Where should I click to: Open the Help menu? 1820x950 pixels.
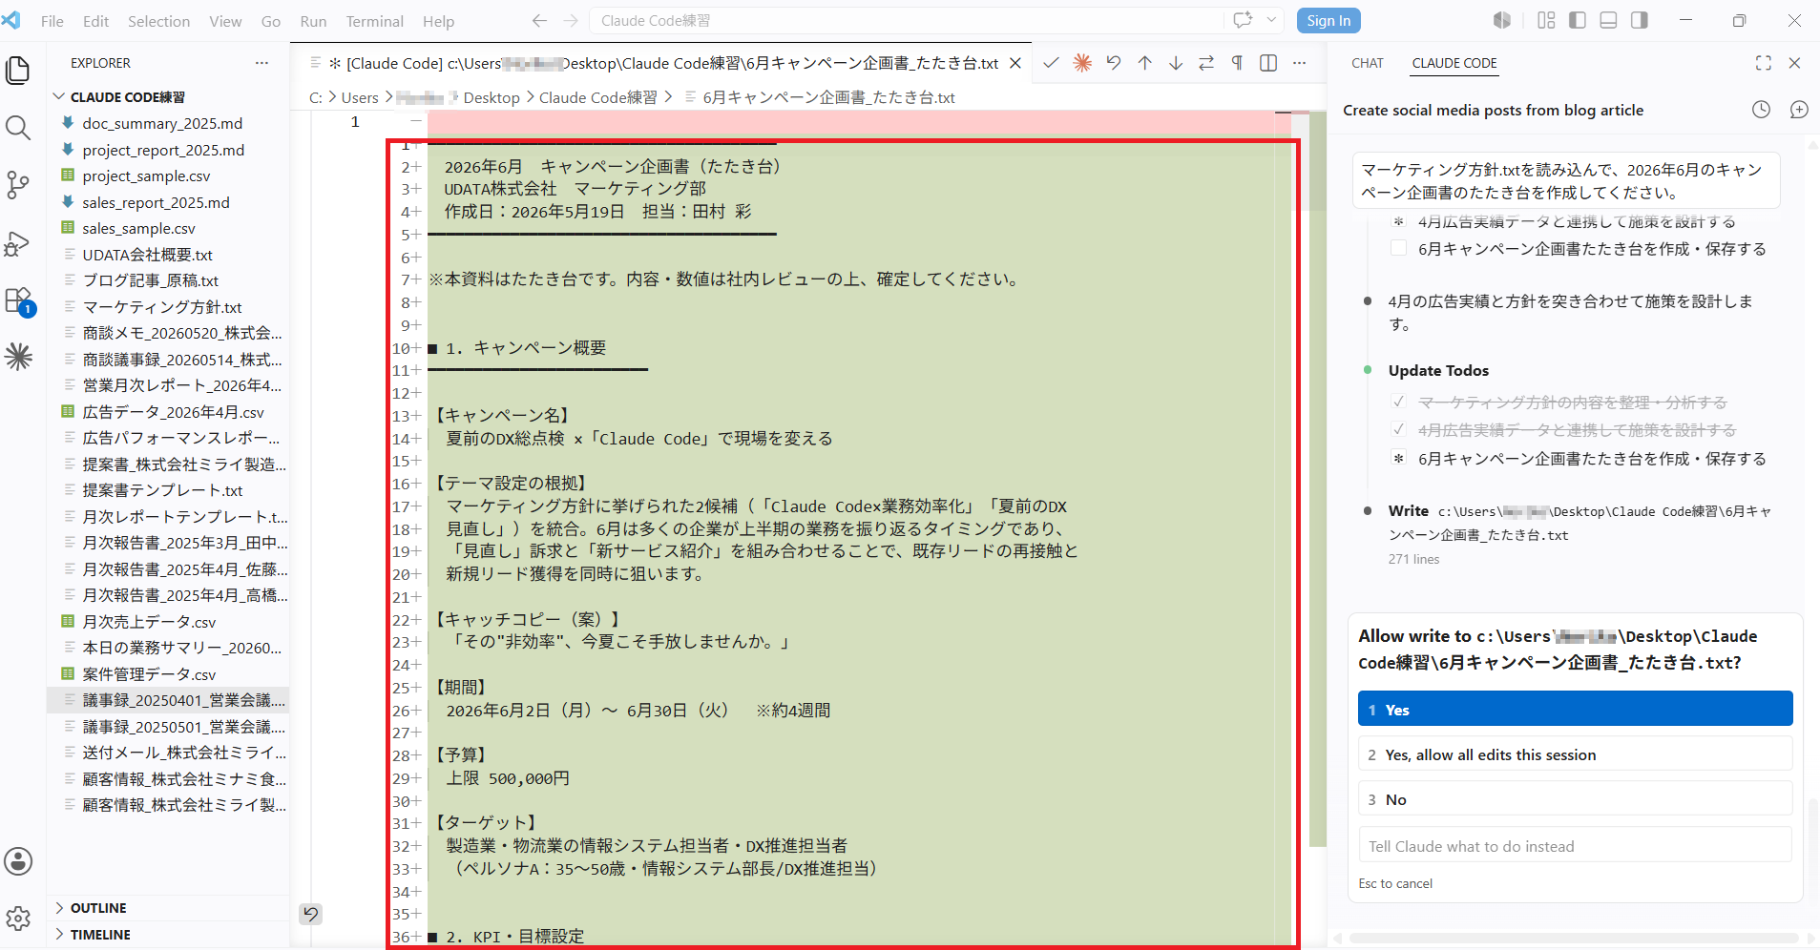click(438, 21)
